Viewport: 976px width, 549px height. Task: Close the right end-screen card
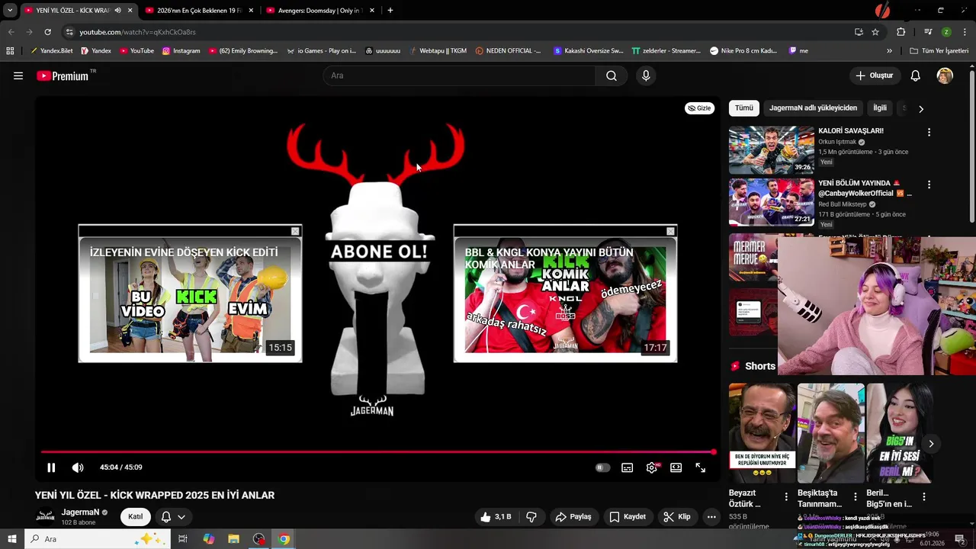[670, 231]
